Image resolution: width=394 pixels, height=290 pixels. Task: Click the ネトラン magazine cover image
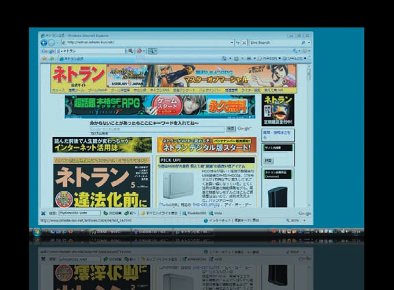[102, 183]
